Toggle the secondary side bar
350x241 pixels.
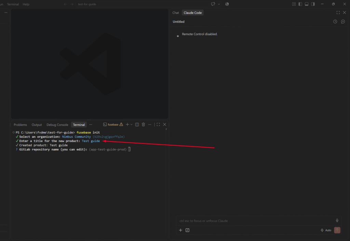coord(313,4)
